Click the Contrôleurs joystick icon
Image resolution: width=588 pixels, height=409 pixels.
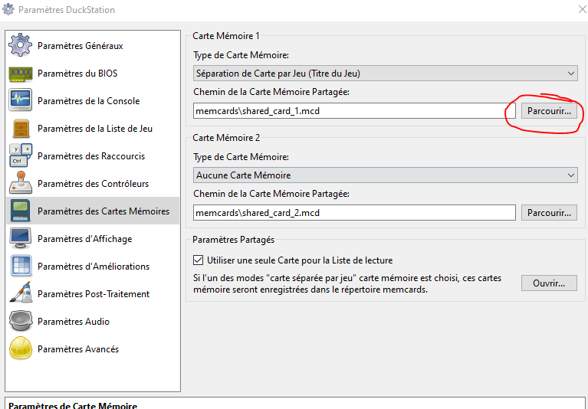21,184
